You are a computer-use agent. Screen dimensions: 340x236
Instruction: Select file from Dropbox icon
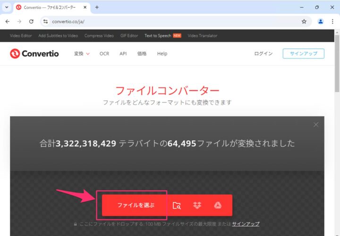click(197, 205)
